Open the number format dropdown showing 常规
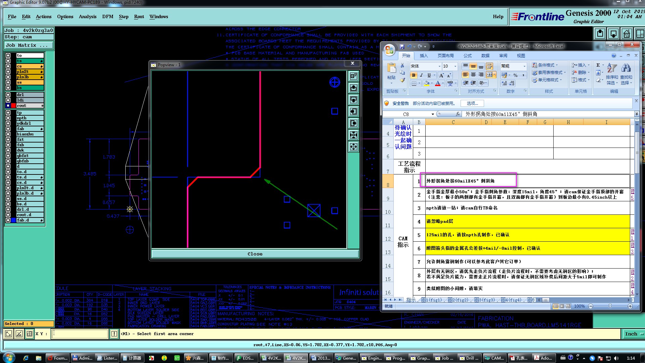645x363 pixels. point(524,66)
